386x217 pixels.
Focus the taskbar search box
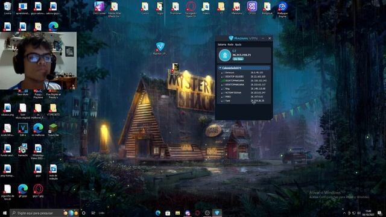tap(45, 213)
